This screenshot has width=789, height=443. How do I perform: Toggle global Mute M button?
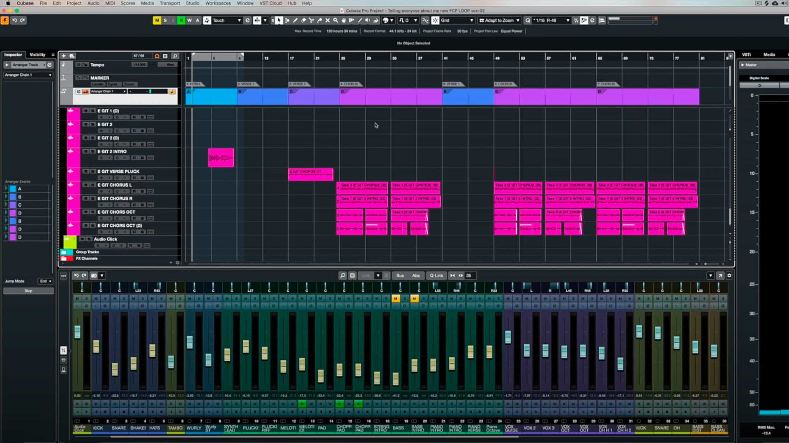click(157, 20)
